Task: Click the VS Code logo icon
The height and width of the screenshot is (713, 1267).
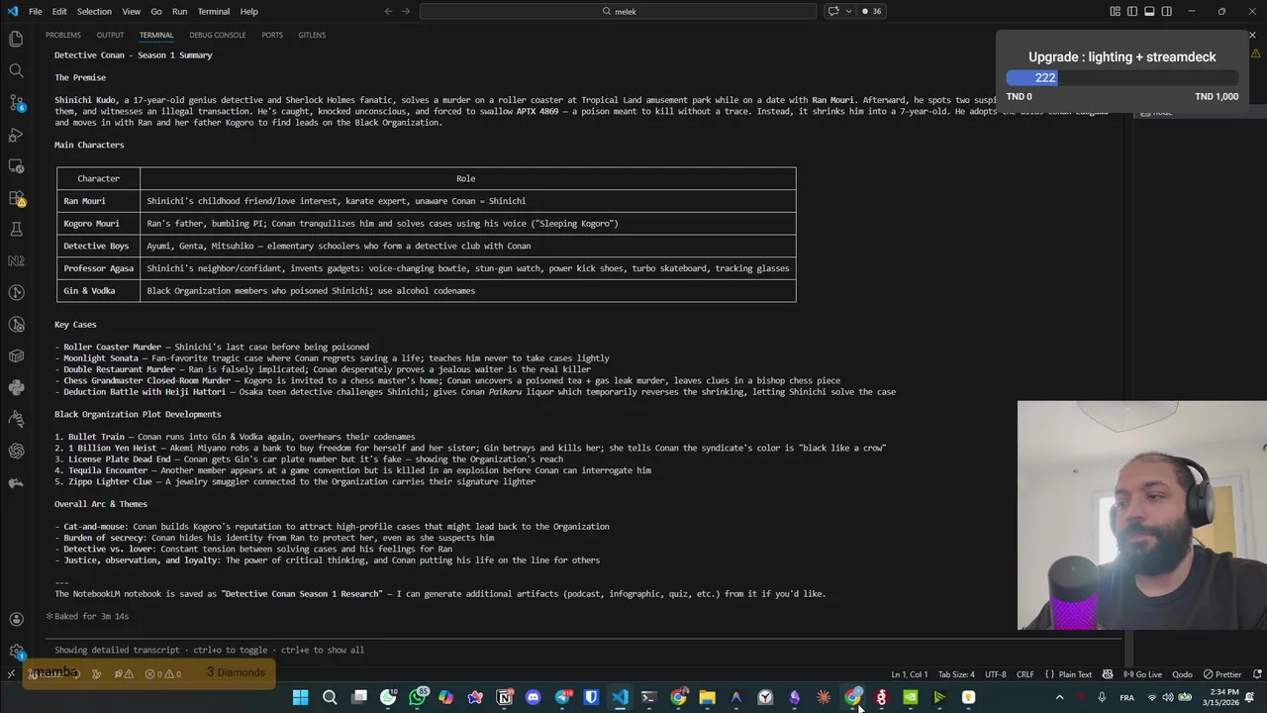Action: pyautogui.click(x=12, y=11)
